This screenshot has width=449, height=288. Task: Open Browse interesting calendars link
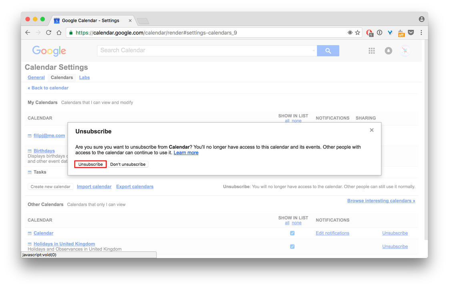381,201
